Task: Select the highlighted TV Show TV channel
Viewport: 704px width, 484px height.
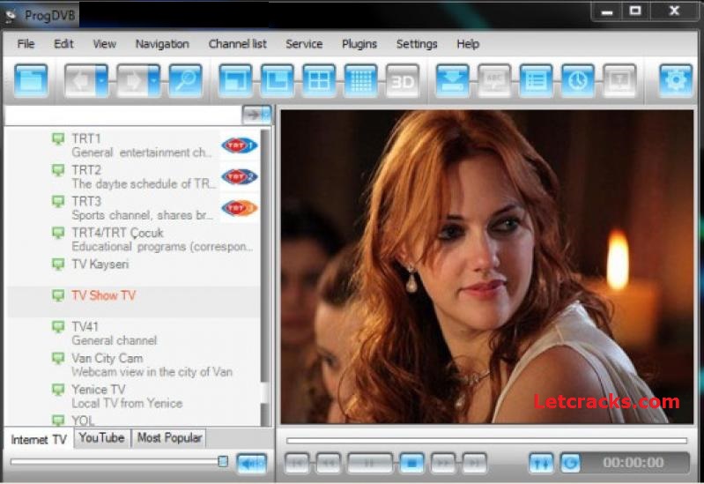Action: point(132,302)
